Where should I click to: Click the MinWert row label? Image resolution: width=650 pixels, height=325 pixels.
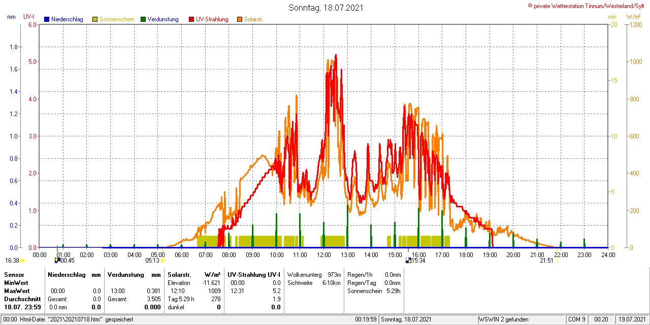tap(16, 282)
